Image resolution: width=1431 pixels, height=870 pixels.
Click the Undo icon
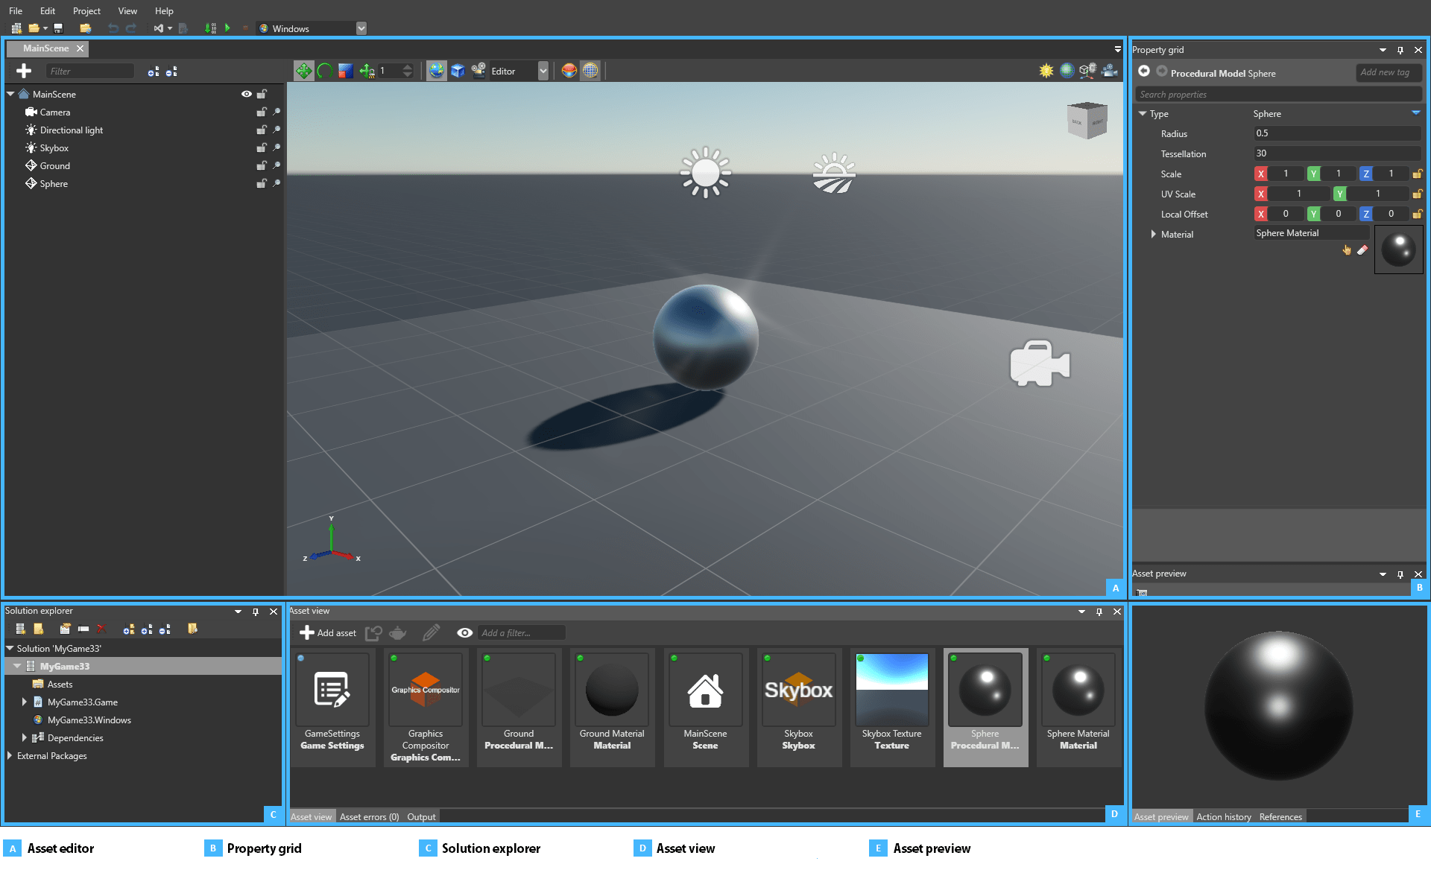(x=113, y=28)
